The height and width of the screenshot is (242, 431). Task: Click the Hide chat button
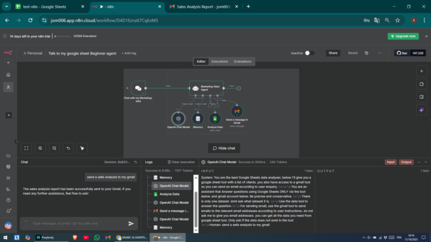[224, 148]
